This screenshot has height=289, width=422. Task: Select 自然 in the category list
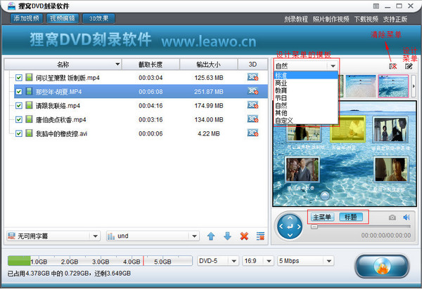point(306,105)
